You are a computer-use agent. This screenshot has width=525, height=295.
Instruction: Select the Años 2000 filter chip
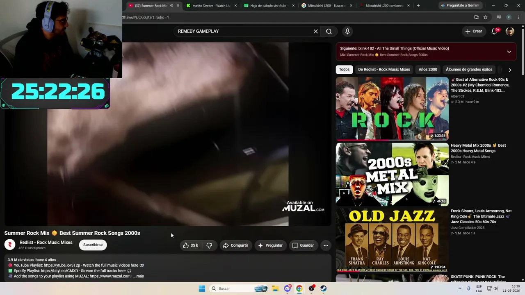428,70
